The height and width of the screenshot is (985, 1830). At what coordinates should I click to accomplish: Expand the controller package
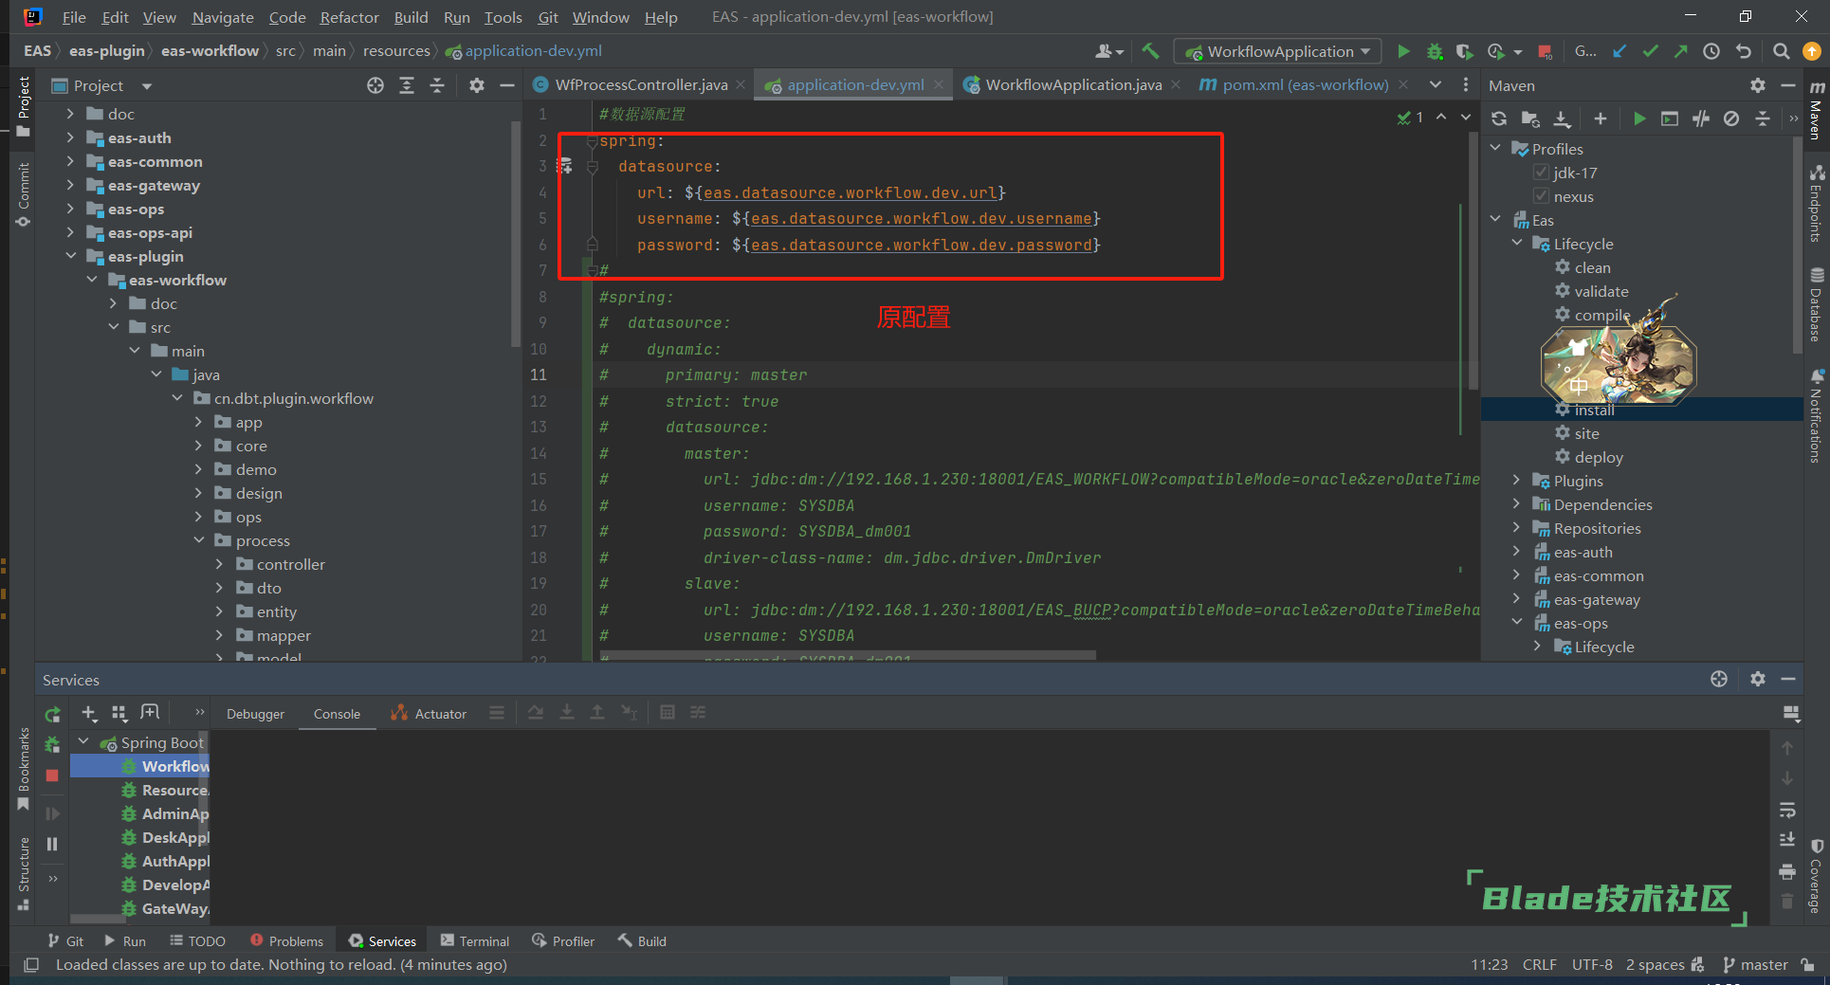pyautogui.click(x=219, y=564)
